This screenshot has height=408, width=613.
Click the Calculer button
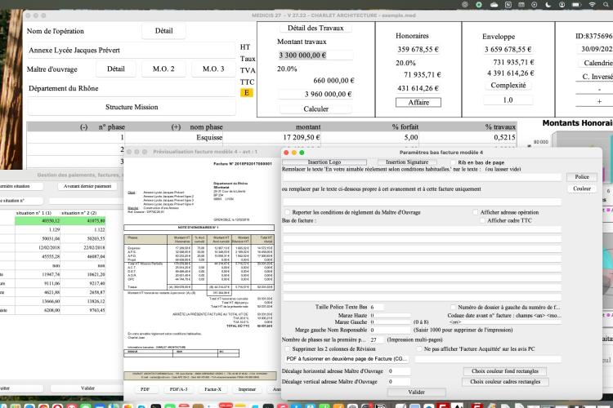click(315, 109)
